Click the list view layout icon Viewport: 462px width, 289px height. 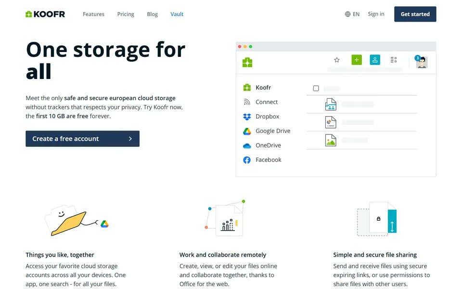tap(393, 60)
